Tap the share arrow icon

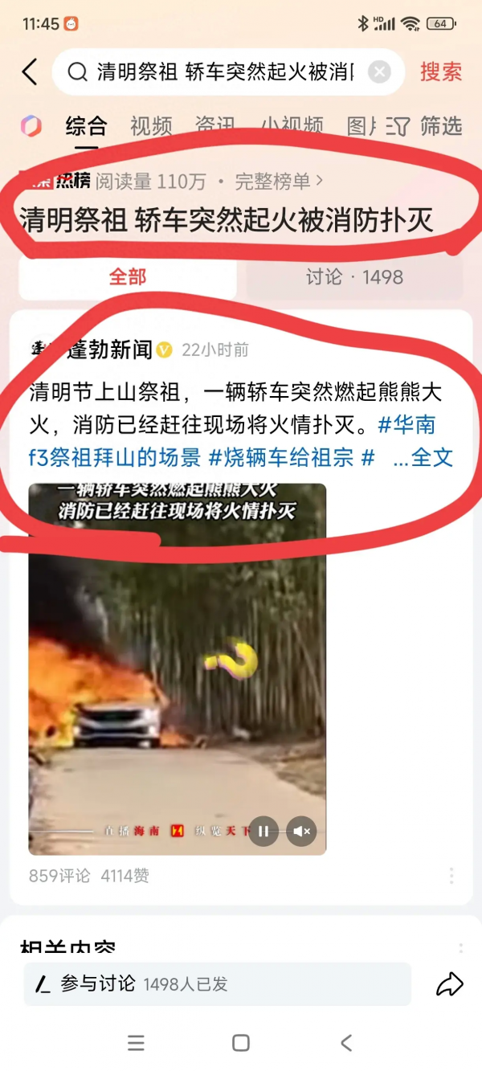click(450, 984)
